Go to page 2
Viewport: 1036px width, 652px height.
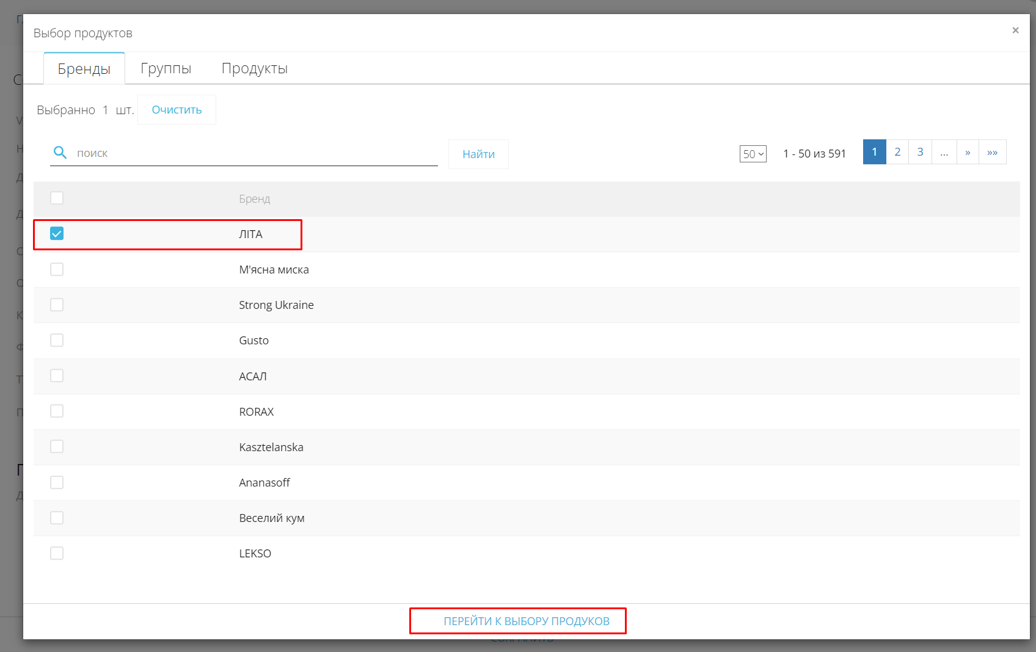(897, 152)
